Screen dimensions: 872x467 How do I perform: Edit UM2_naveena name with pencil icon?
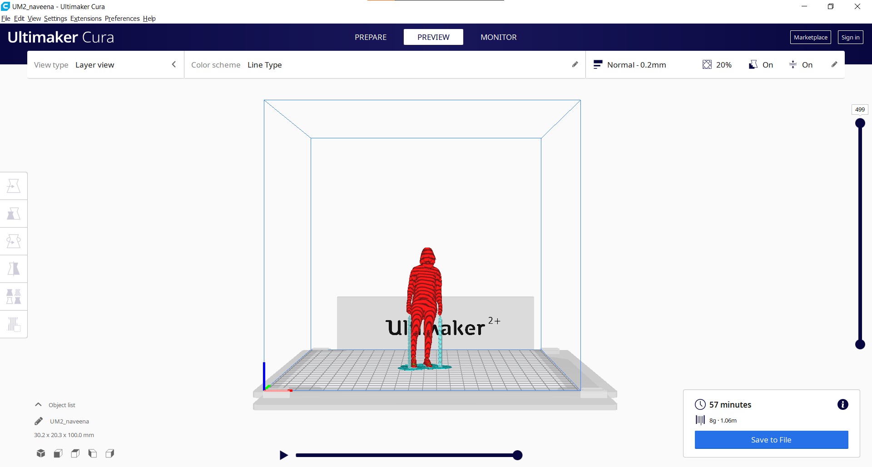pos(39,421)
